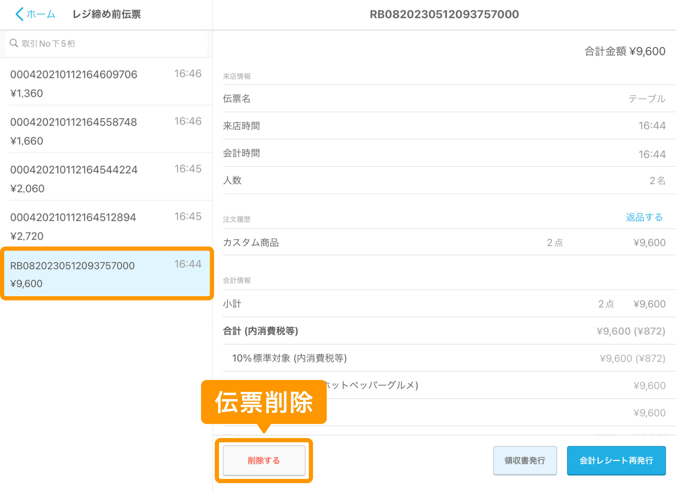Go back via ホーム link
The image size is (676, 493).
41,14
